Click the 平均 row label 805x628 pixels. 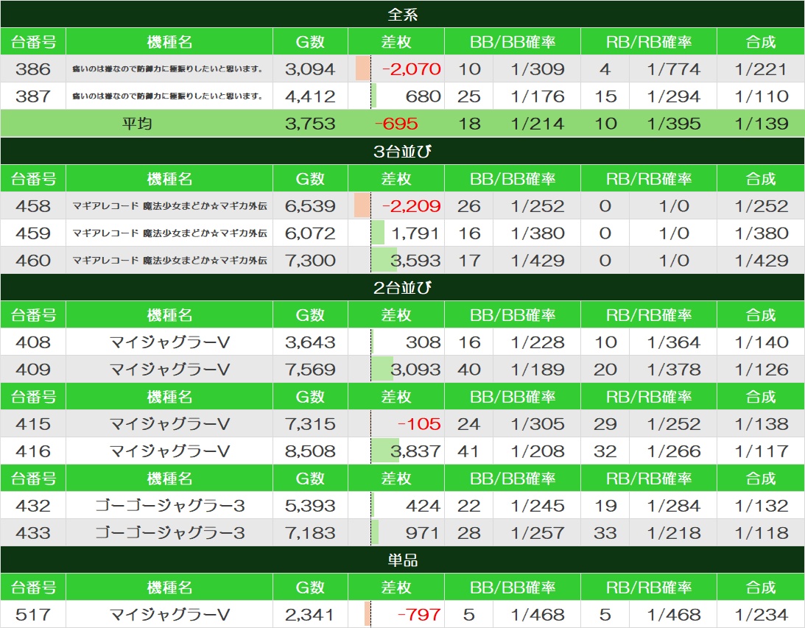(136, 124)
